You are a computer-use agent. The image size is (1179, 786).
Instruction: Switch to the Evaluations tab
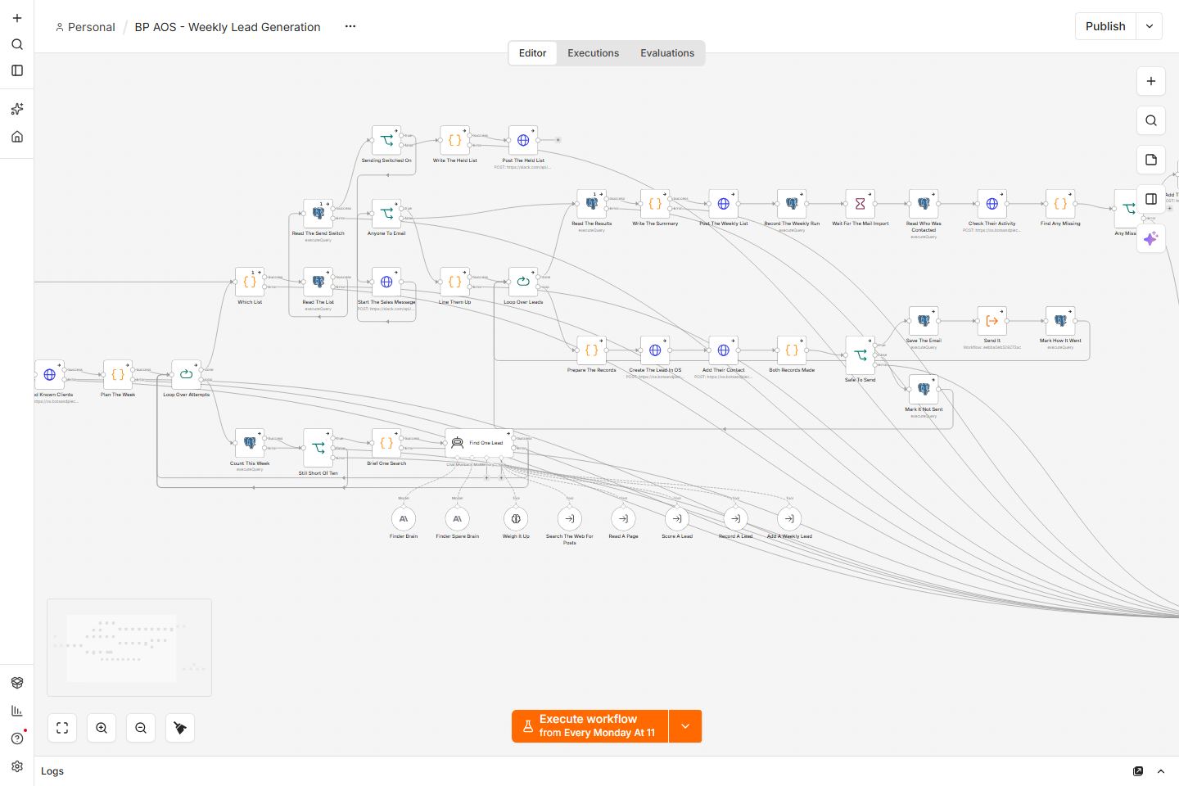click(x=667, y=53)
